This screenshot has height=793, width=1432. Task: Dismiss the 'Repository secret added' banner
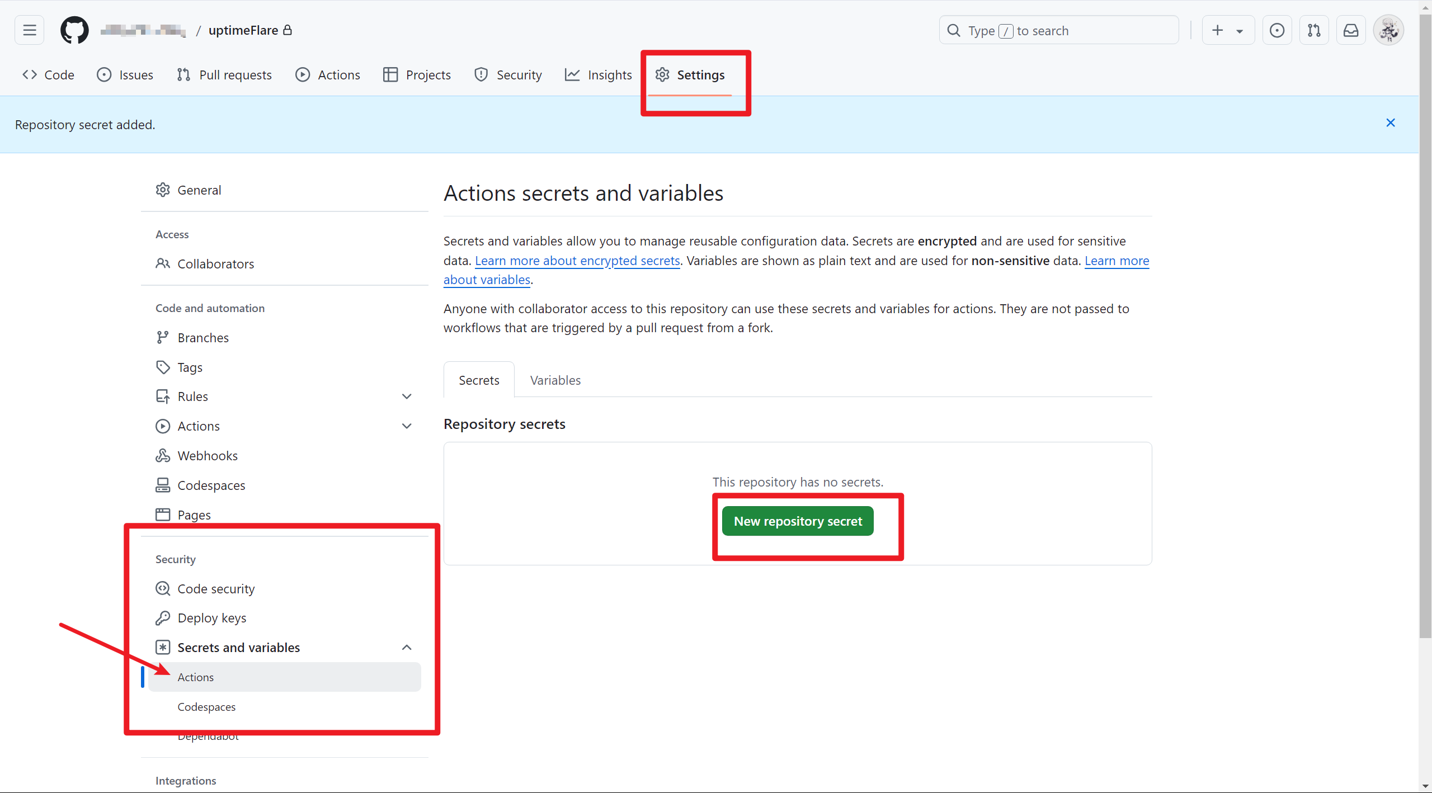coord(1391,123)
